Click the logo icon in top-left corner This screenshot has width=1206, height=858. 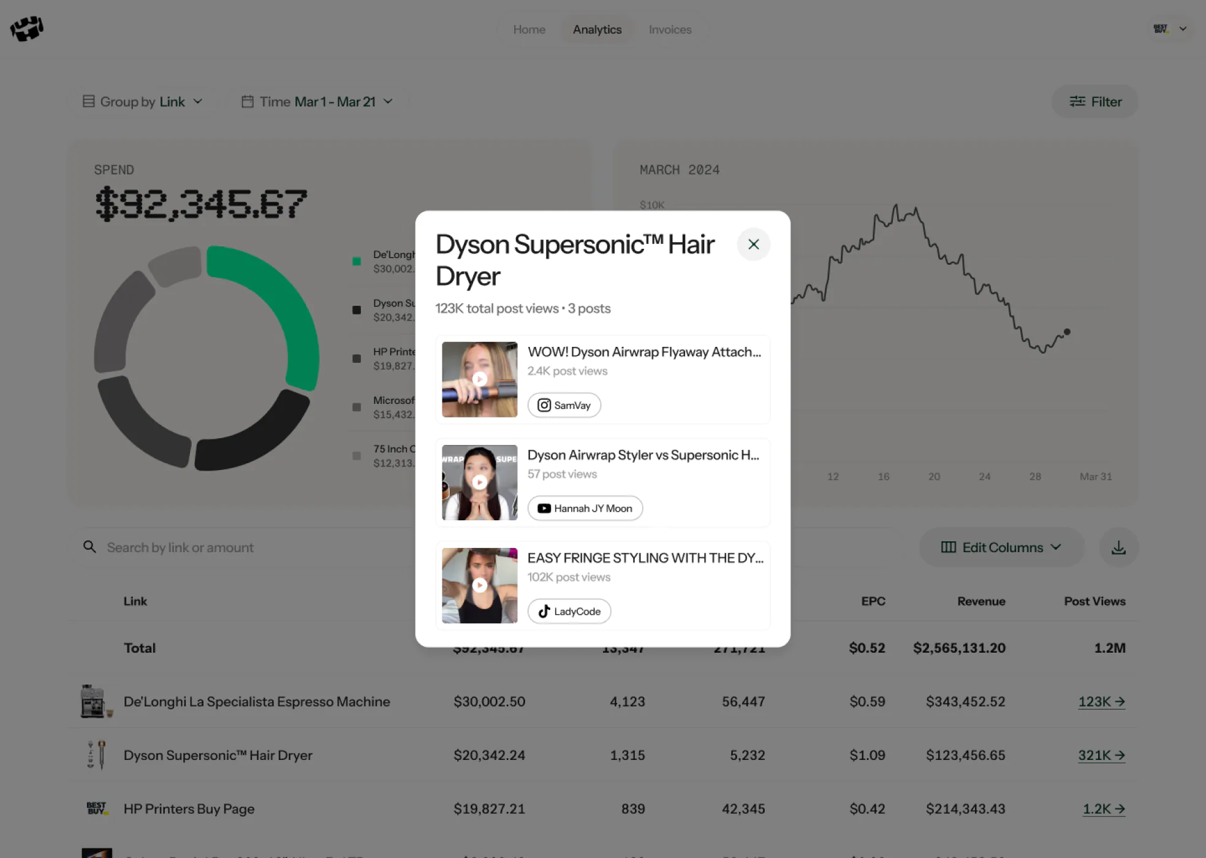coord(27,28)
